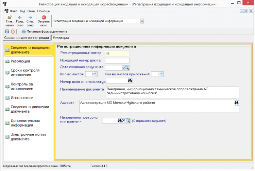Open the Глав. меню toolbar button
Image resolution: width=255 pixels, height=171 pixels.
click(x=10, y=21)
